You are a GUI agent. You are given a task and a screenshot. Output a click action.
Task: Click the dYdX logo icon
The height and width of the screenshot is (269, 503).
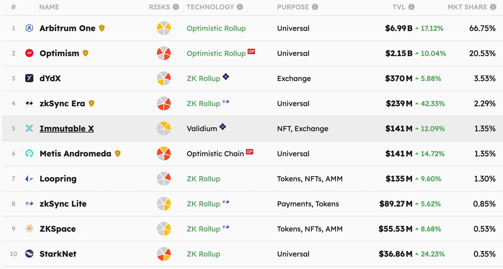coord(29,78)
